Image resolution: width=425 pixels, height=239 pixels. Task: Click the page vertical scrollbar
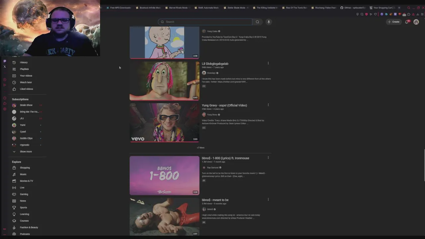(x=424, y=165)
